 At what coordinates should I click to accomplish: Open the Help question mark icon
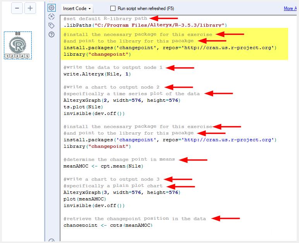tap(52, 34)
